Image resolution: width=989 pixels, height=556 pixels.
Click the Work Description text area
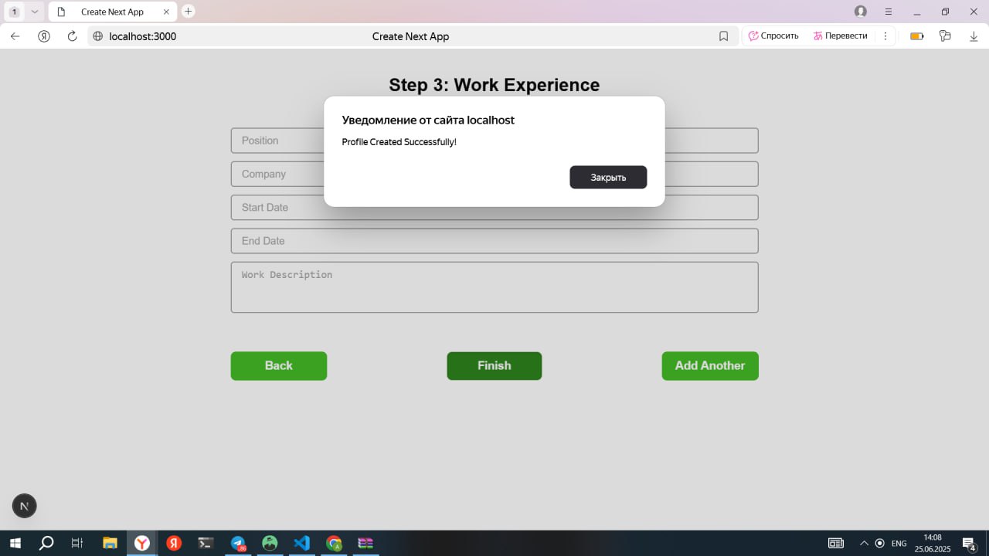point(494,286)
